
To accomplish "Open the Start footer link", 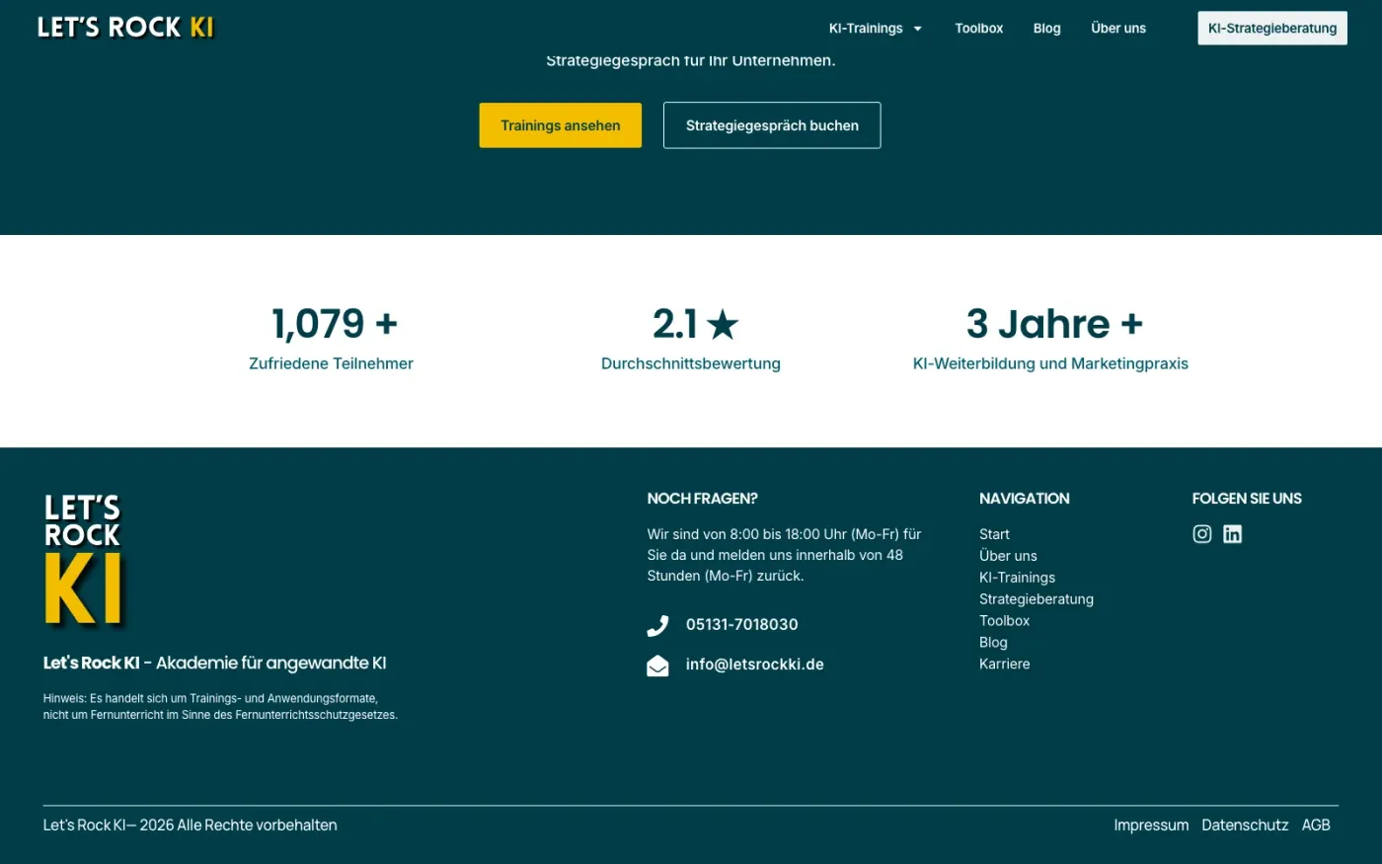I will coord(994,534).
